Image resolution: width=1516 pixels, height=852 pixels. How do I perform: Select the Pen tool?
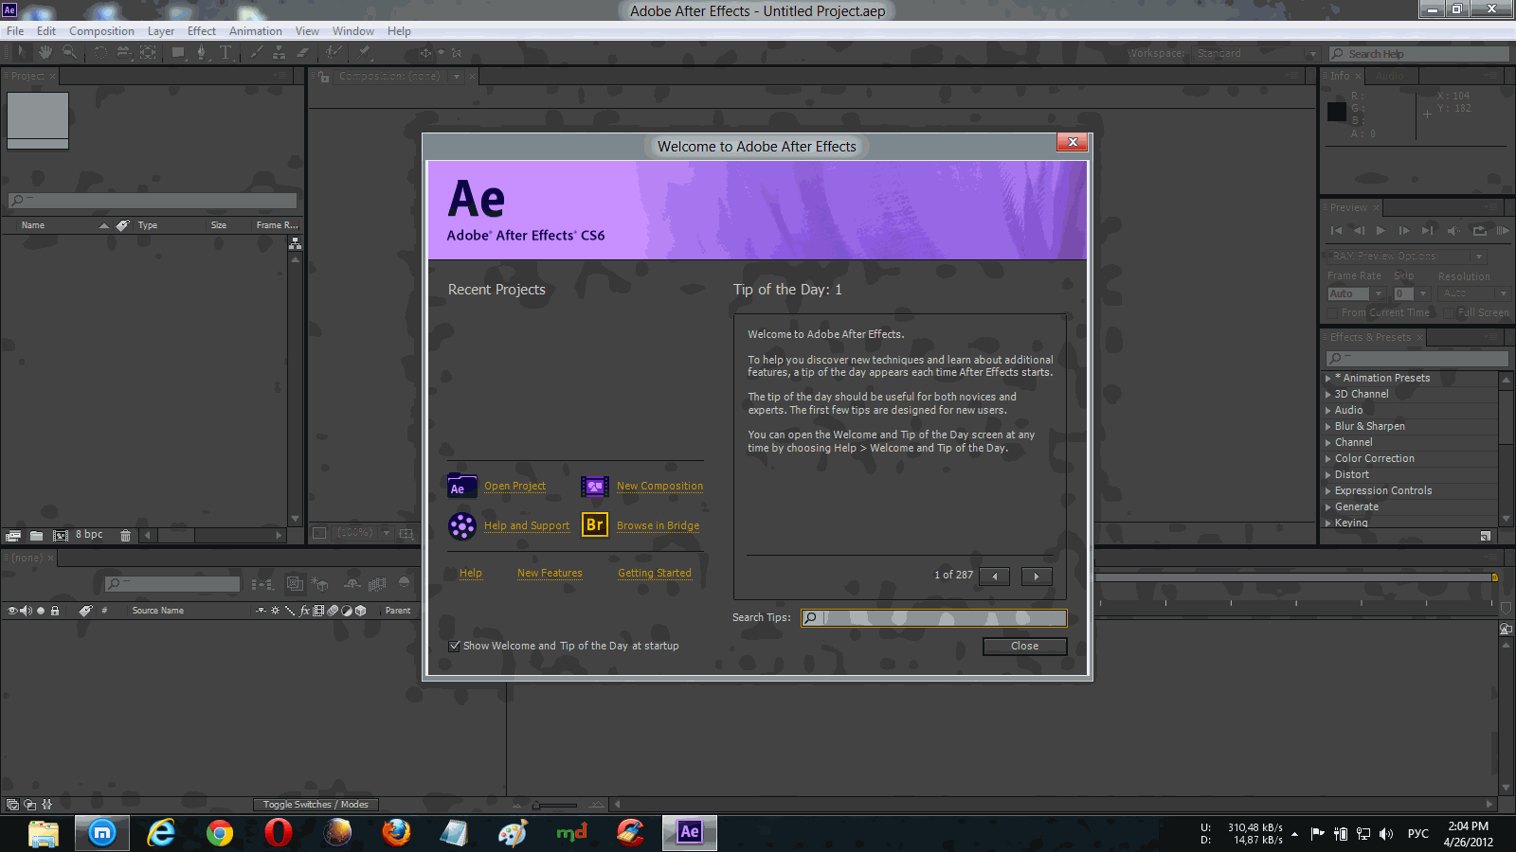coord(201,53)
